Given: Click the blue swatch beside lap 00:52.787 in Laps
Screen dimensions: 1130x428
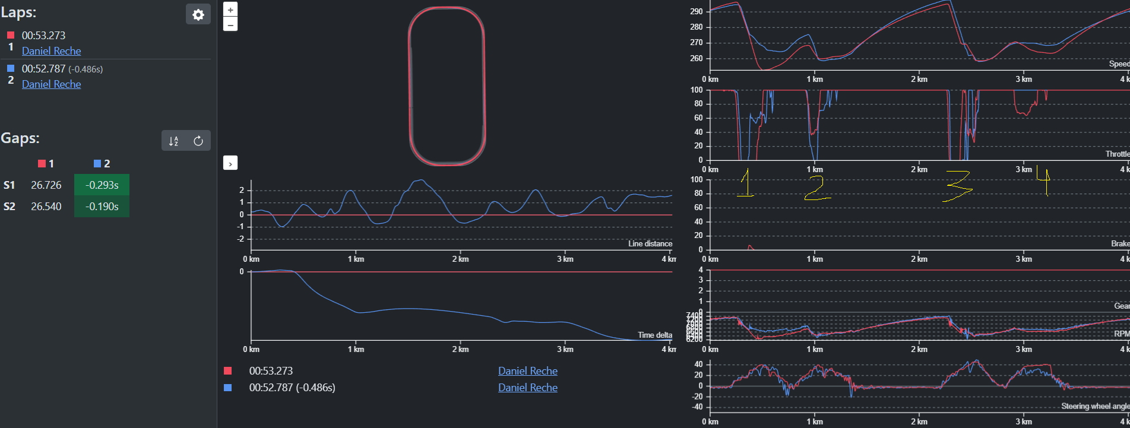Looking at the screenshot, I should click(11, 69).
